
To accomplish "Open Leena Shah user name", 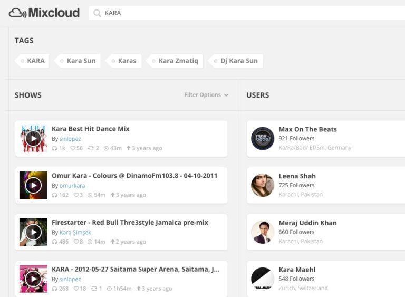I will click(297, 176).
